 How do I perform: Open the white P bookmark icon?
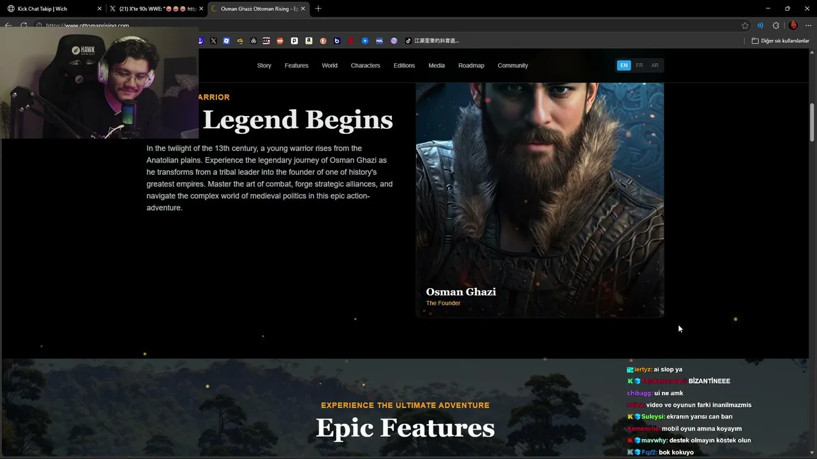click(x=294, y=41)
